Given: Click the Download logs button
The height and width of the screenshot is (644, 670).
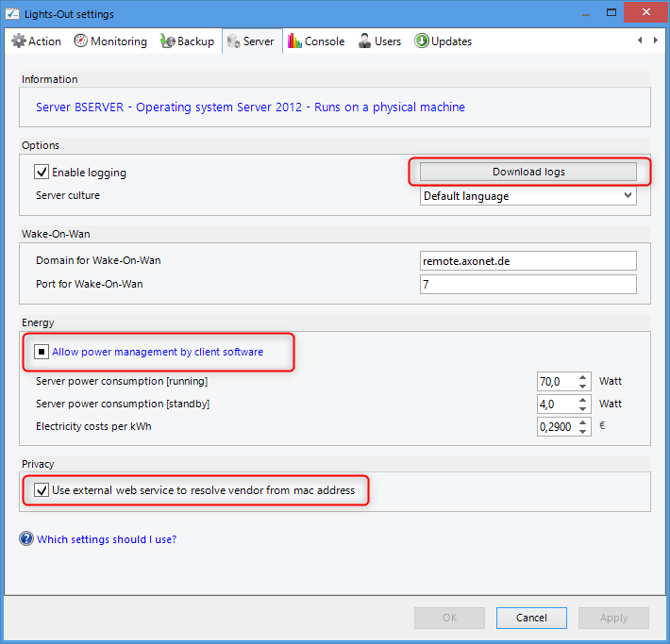Looking at the screenshot, I should point(528,172).
